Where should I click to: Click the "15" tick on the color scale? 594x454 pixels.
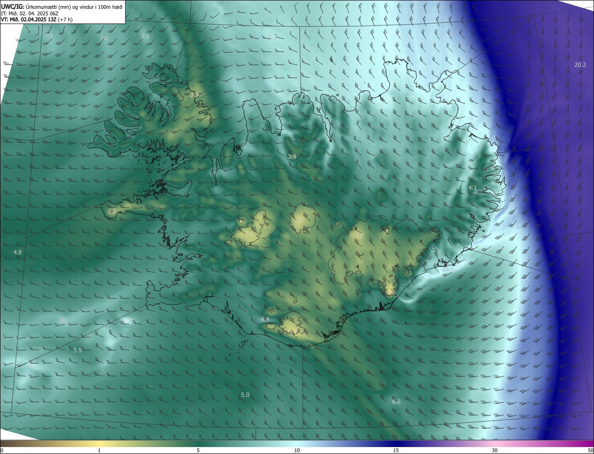coord(396,450)
